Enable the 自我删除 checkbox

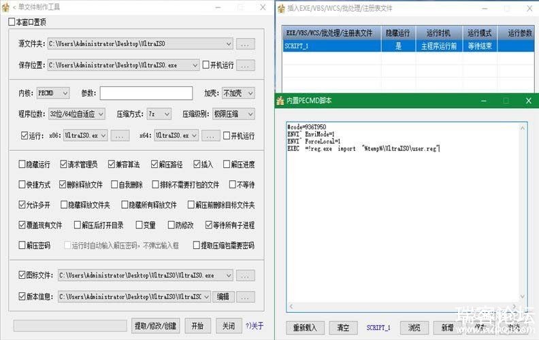coord(114,185)
